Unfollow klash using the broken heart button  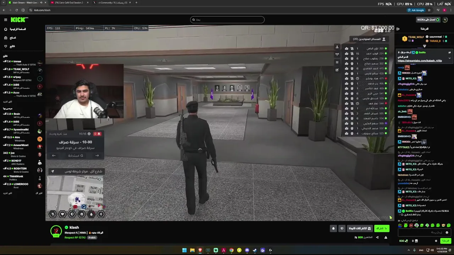(x=342, y=228)
